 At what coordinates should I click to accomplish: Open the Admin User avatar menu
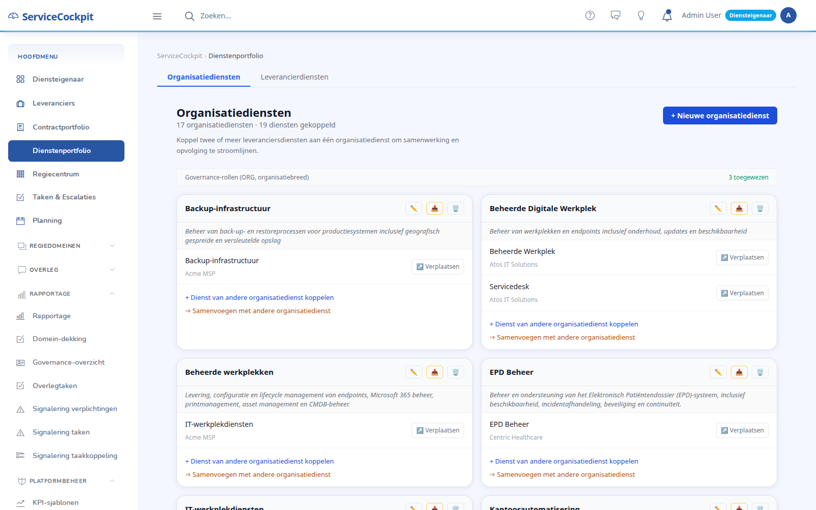click(x=788, y=15)
